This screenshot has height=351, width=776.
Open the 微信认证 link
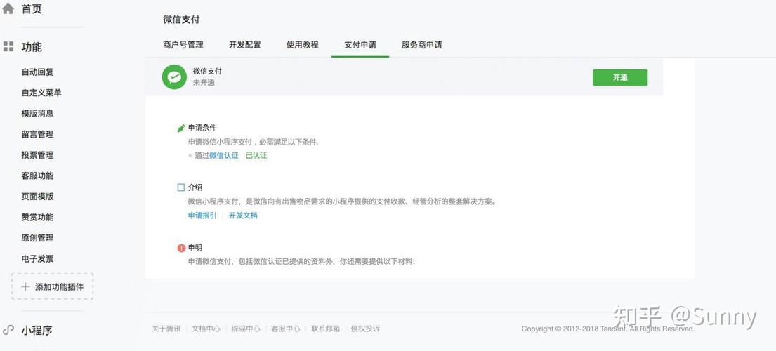224,156
